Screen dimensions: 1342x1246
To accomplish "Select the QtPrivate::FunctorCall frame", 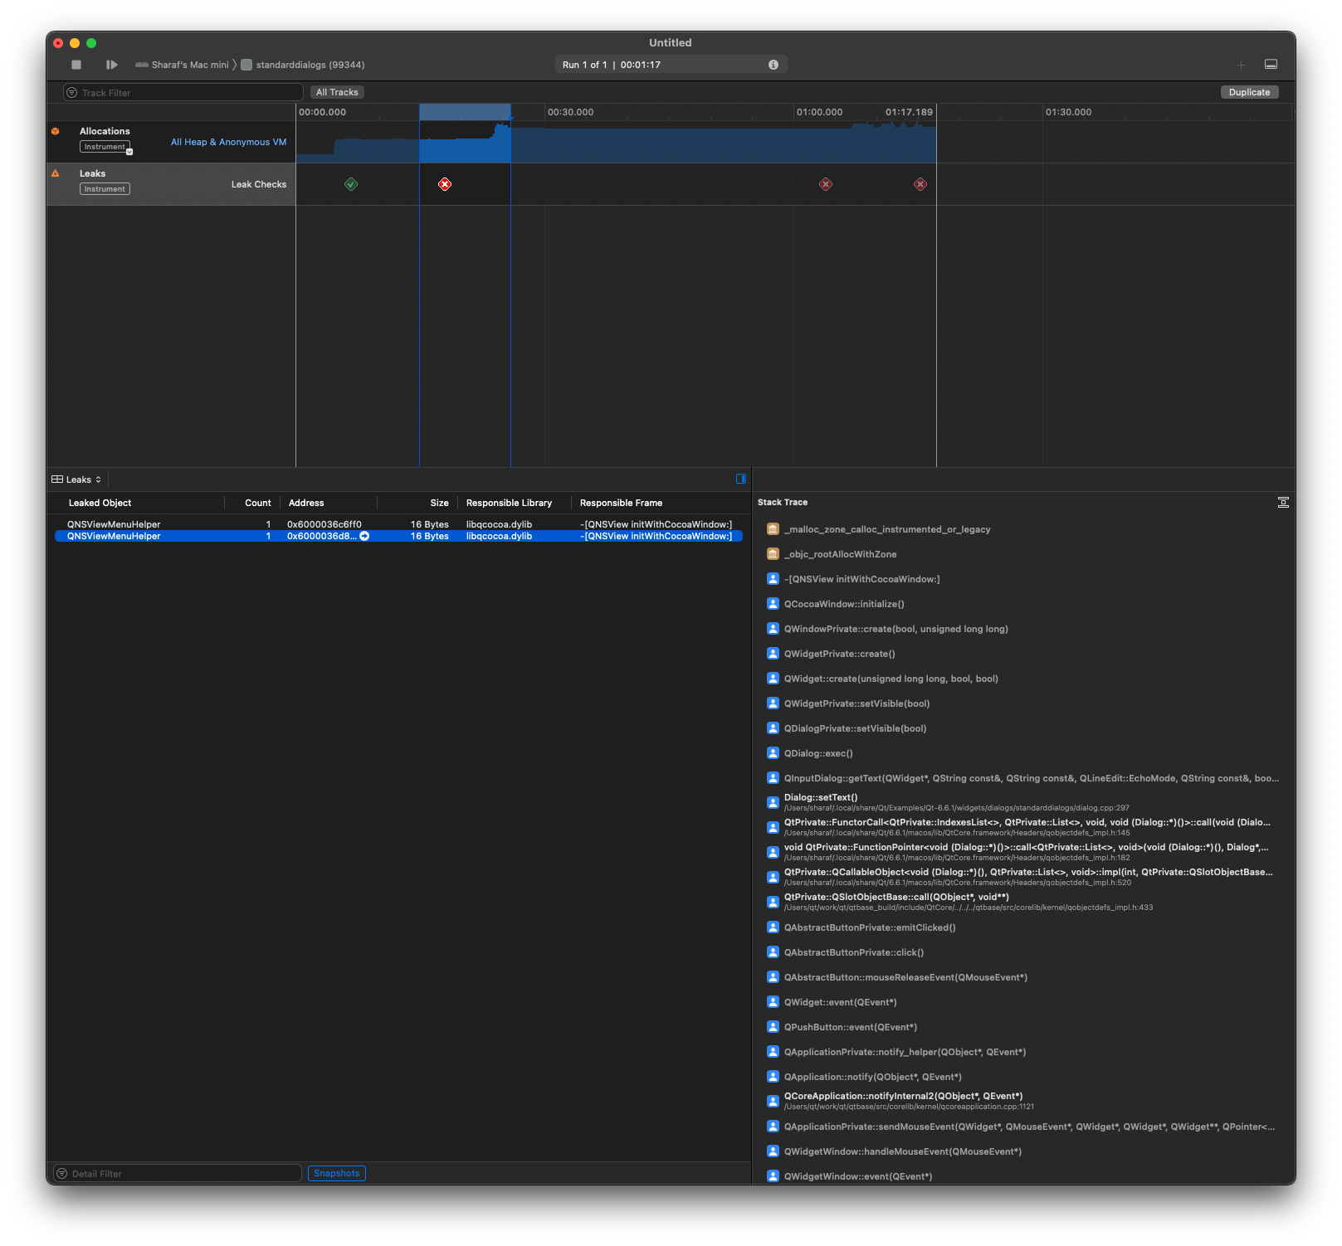I will 1027,827.
